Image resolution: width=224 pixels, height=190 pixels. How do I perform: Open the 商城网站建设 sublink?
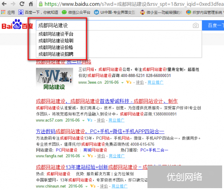(95, 150)
